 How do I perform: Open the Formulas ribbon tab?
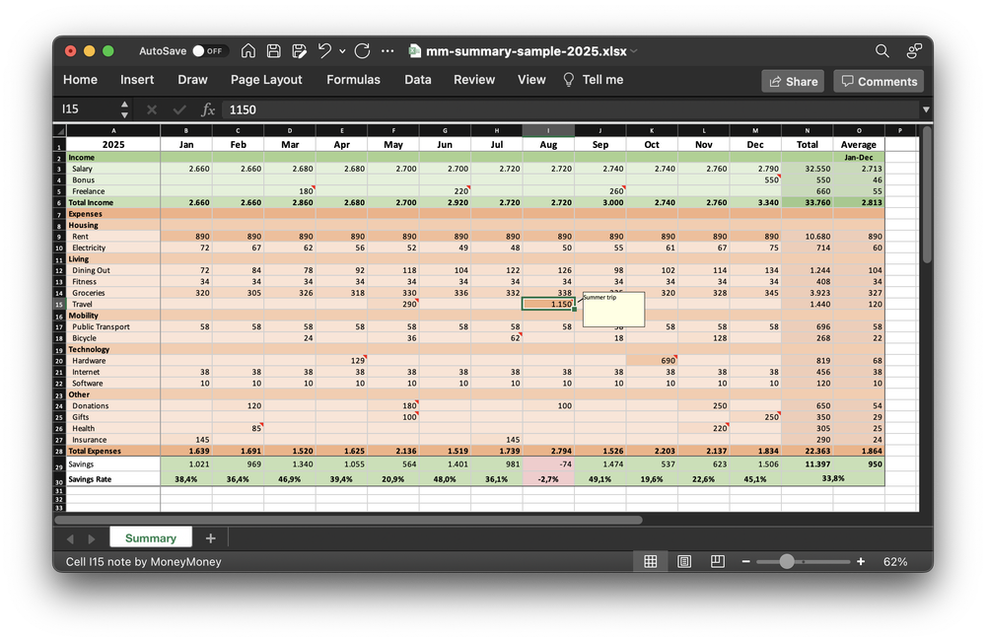353,80
